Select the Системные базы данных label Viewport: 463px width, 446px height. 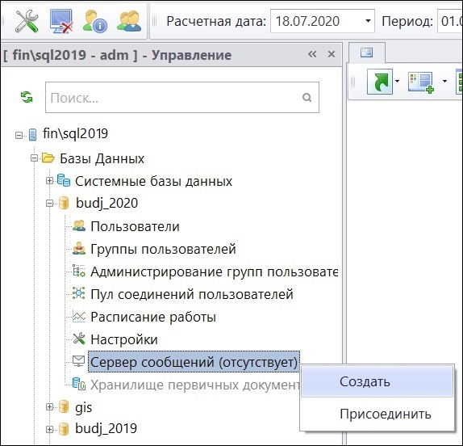(153, 181)
